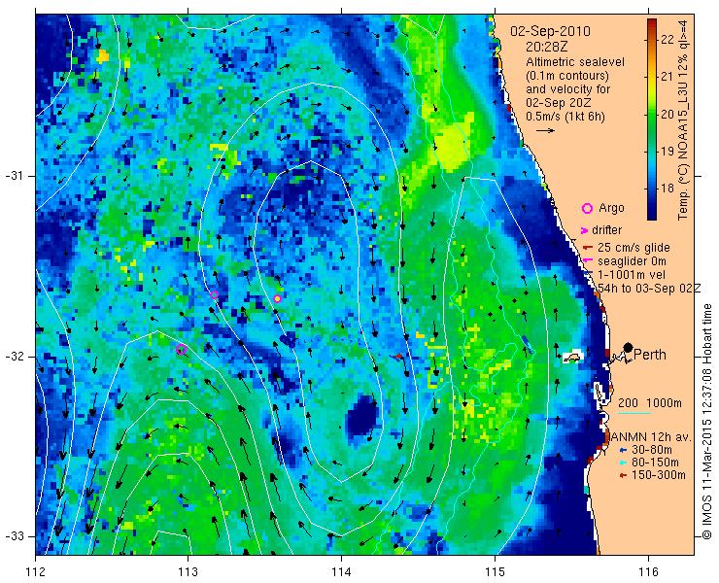Click the '30-80m' depth range label
Screen dimensions: 719x583
coord(652,450)
